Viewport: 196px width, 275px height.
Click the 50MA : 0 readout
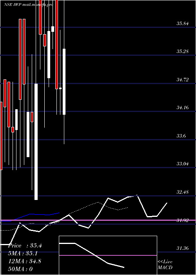tap(20, 269)
